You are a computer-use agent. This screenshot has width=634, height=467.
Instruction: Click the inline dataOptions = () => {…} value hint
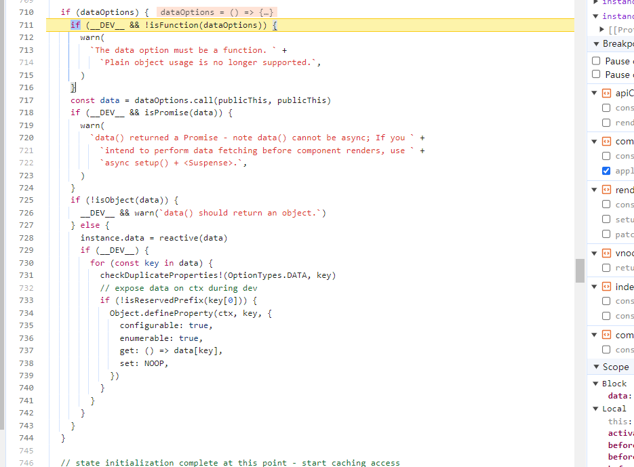coord(217,12)
